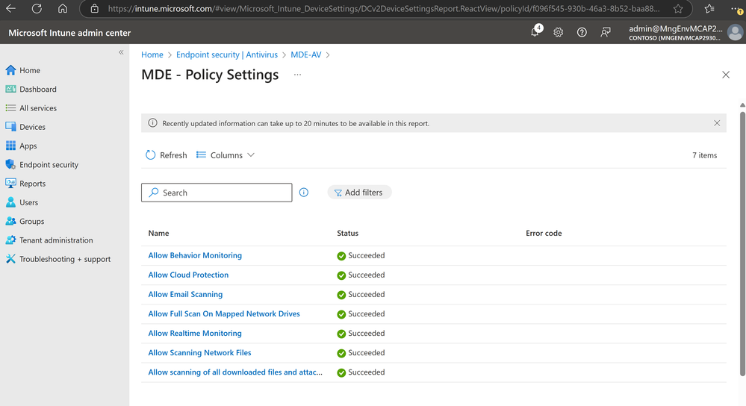Image resolution: width=746 pixels, height=406 pixels.
Task: Open browser settings and more menu
Action: click(x=736, y=8)
